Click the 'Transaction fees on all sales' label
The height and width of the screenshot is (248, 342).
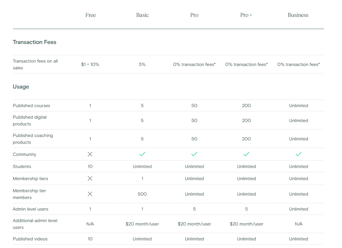pyautogui.click(x=35, y=65)
